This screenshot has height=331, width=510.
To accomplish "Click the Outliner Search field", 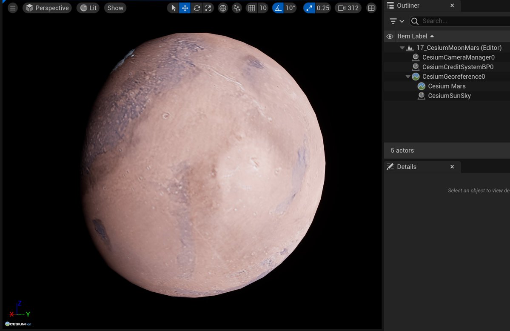I will click(460, 21).
